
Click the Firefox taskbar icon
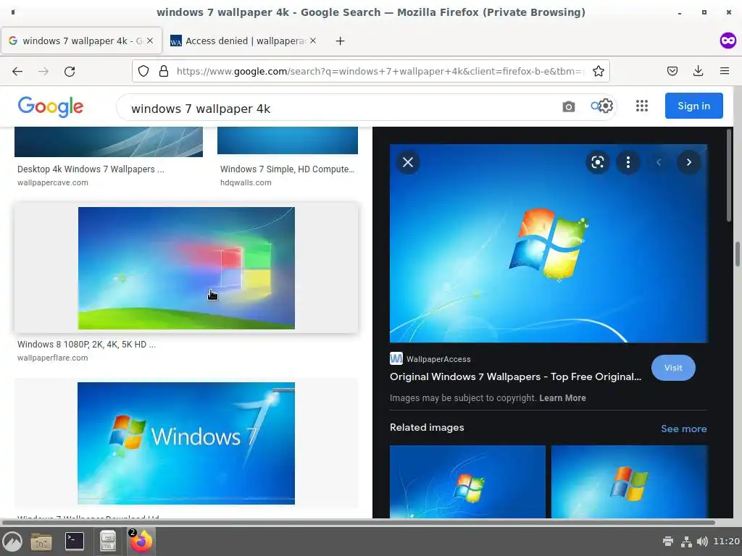coord(141,542)
